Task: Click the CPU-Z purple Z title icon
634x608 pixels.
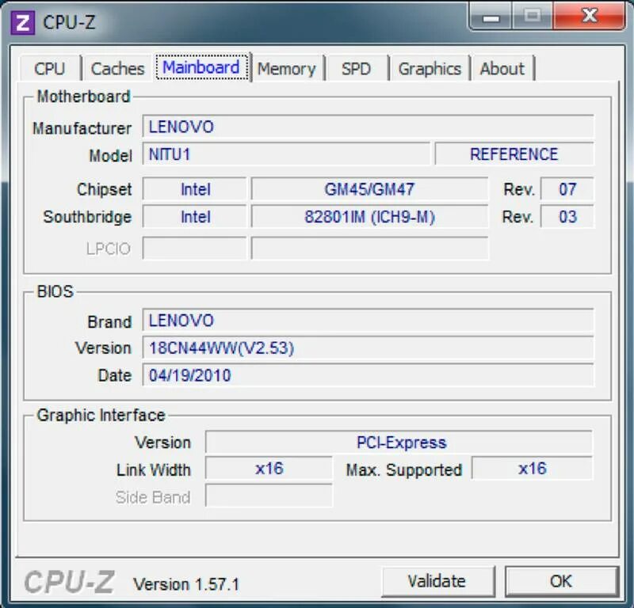Action: coord(23,23)
